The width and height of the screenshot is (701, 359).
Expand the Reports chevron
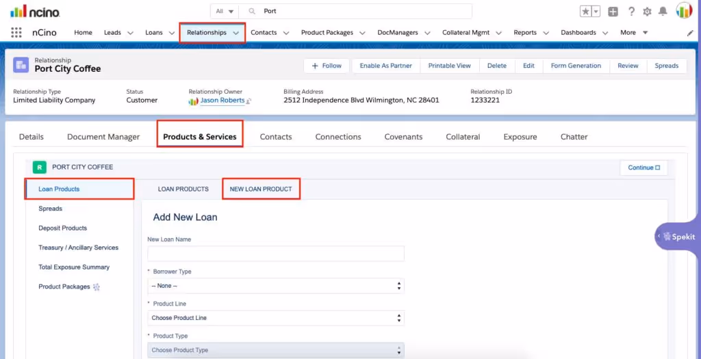pyautogui.click(x=546, y=33)
